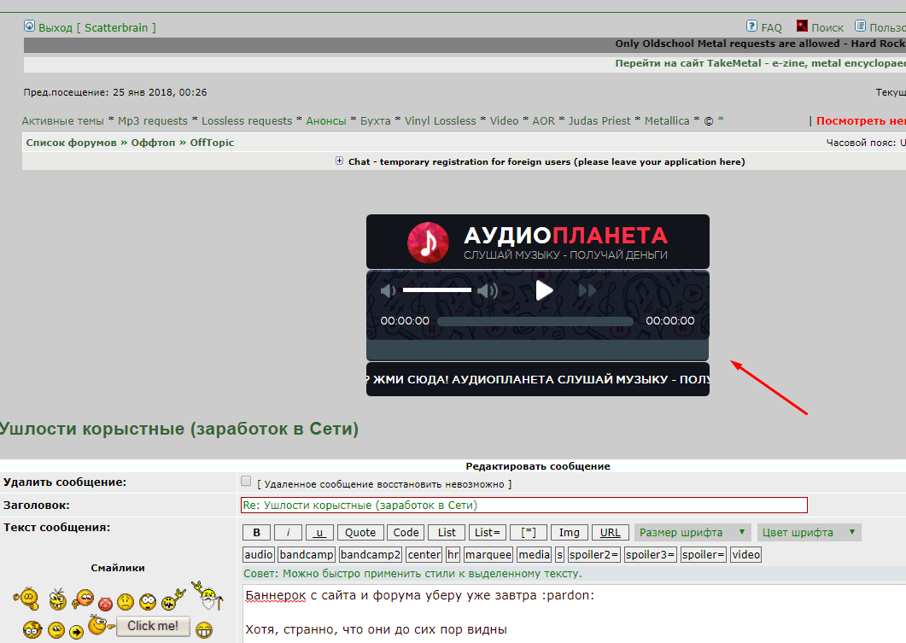
Task: Insert the first facepalm smiley in top row
Action: coord(26,599)
